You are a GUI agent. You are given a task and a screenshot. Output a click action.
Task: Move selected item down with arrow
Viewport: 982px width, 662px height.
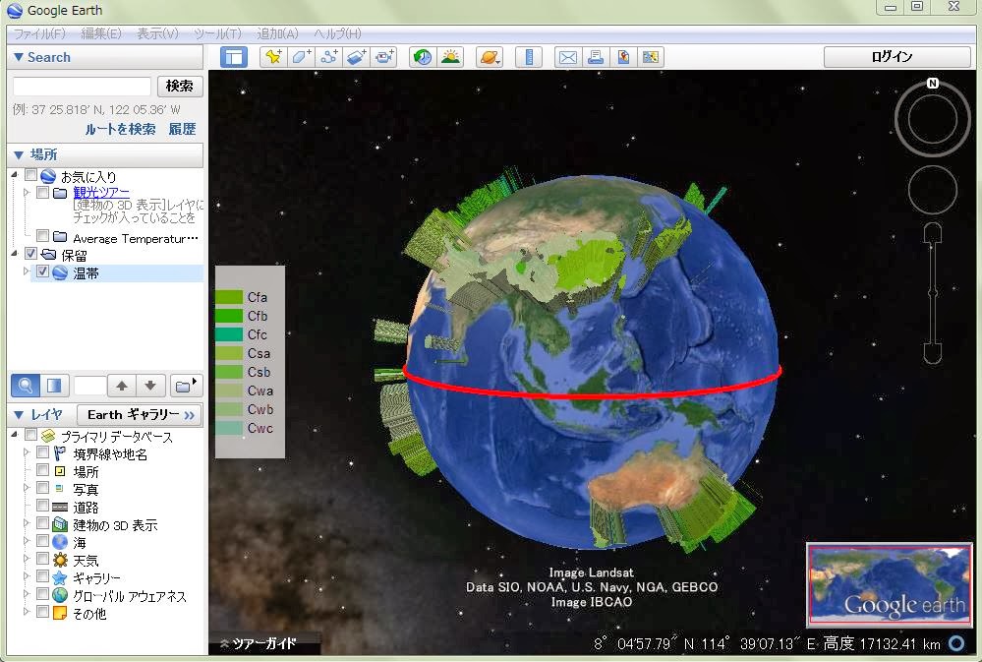[150, 386]
